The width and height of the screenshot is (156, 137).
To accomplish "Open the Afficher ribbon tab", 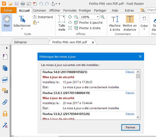I will (x=55, y=11).
